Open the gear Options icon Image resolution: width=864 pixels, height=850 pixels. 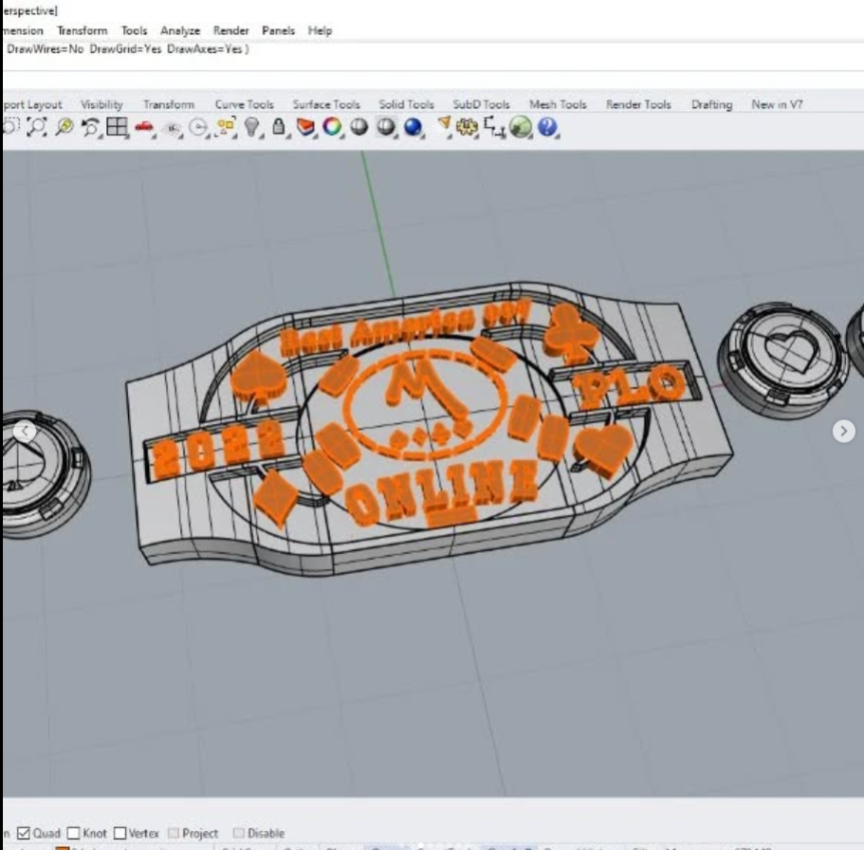point(468,127)
